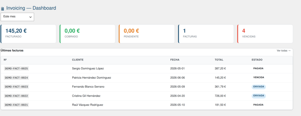Click the 'CLIENTE' column header
This screenshot has height=116, width=301.
click(78, 60)
